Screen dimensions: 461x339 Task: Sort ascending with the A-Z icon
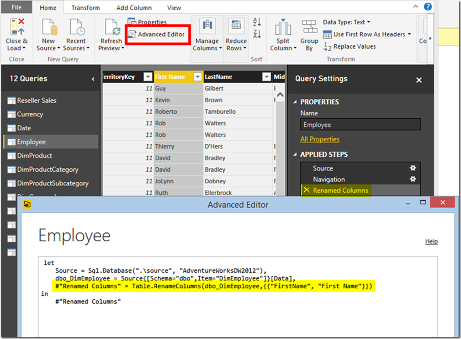point(257,22)
